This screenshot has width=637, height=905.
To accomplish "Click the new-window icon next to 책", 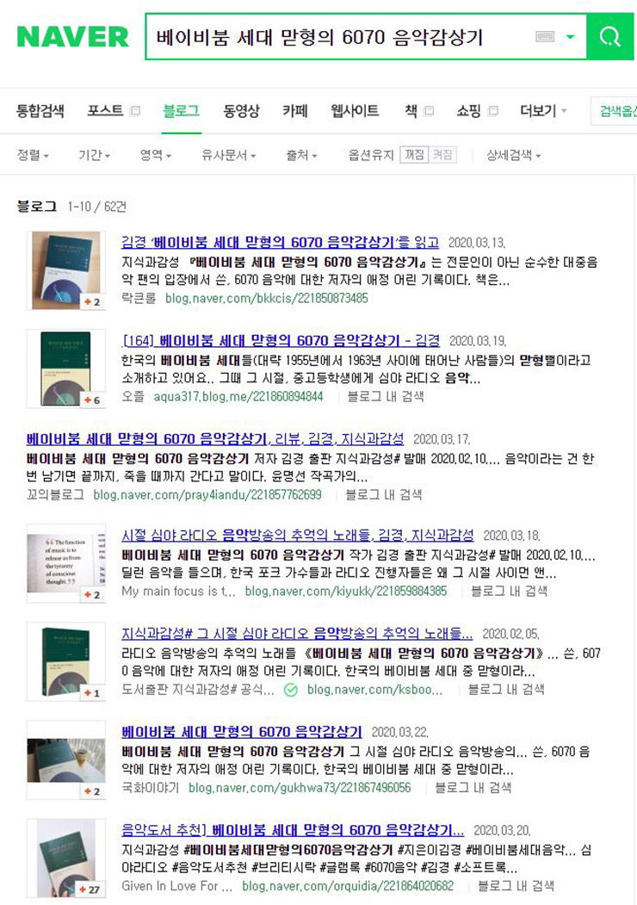I will pos(429,111).
